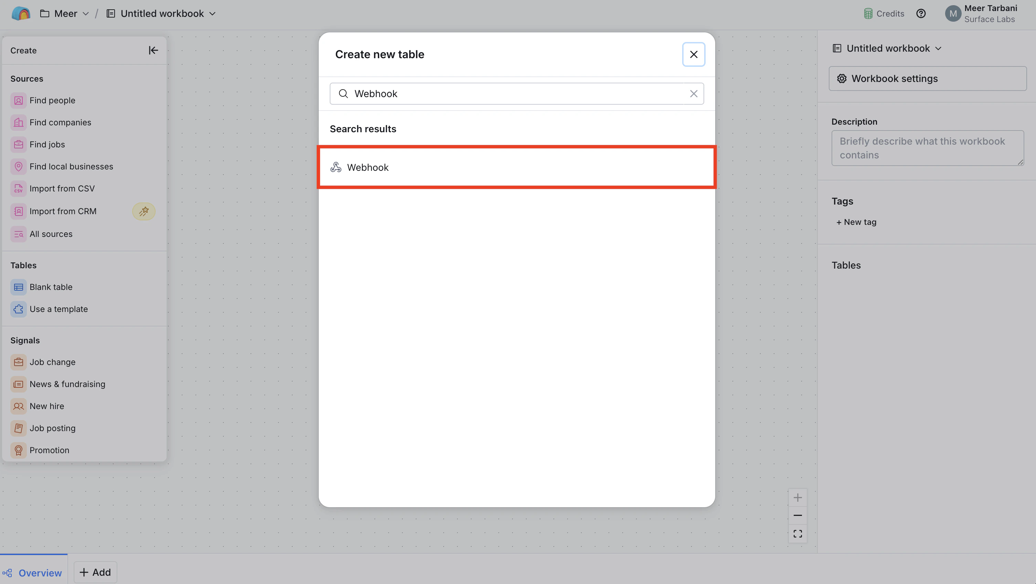
Task: Click the sparkle badge beside Import from CRM
Action: click(144, 211)
